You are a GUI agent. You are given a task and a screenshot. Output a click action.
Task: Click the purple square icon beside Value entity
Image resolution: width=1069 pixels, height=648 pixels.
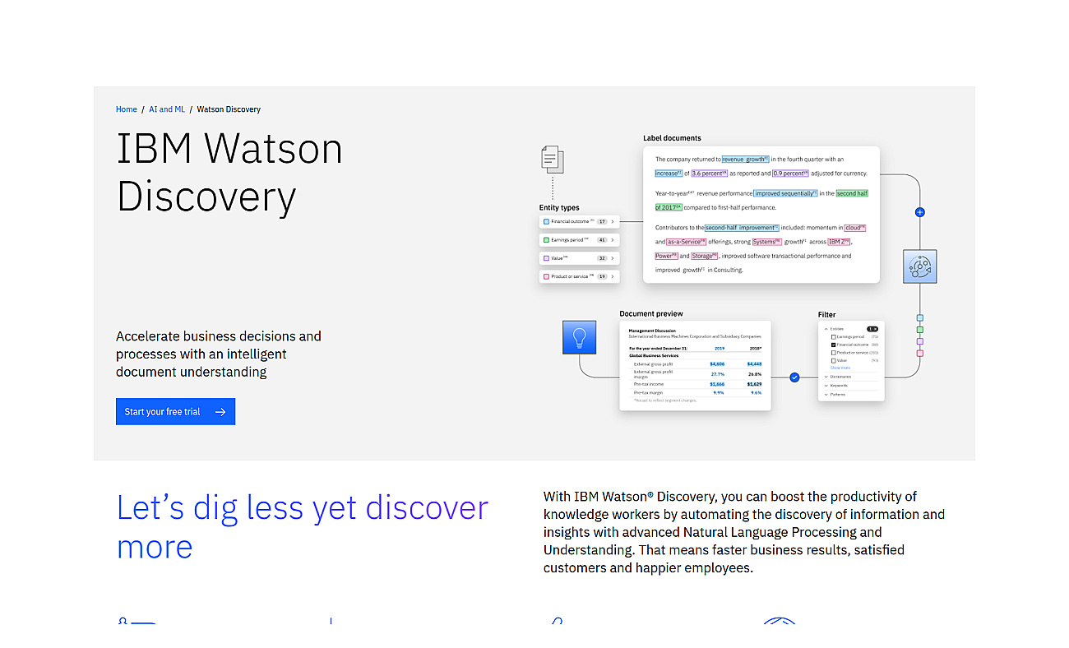[x=546, y=258]
